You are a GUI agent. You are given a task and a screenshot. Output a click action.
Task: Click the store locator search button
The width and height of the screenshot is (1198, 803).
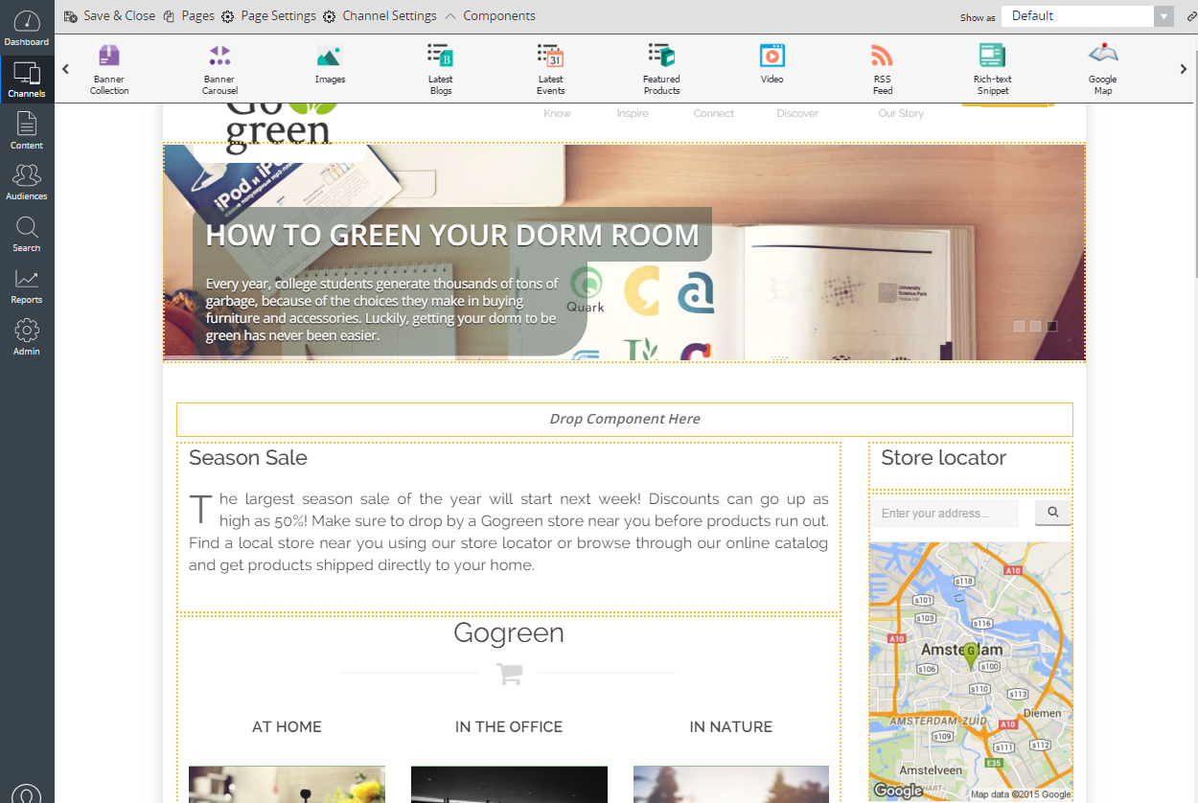[x=1052, y=513]
